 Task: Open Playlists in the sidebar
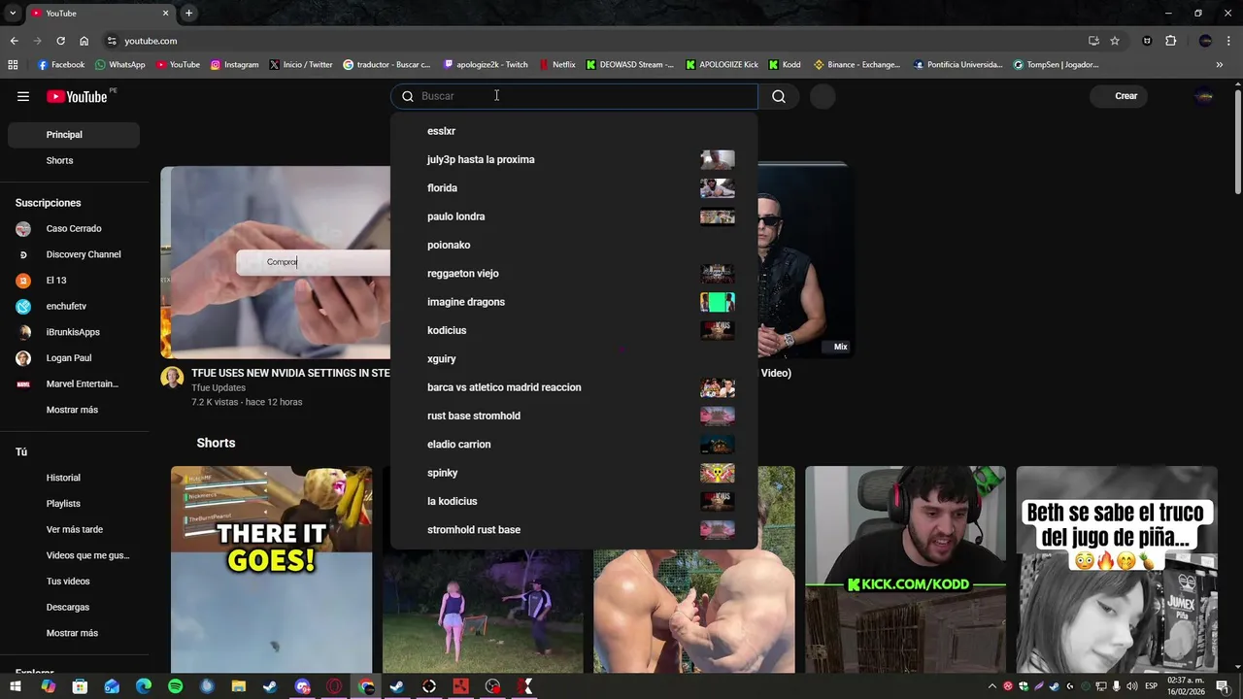point(74,504)
